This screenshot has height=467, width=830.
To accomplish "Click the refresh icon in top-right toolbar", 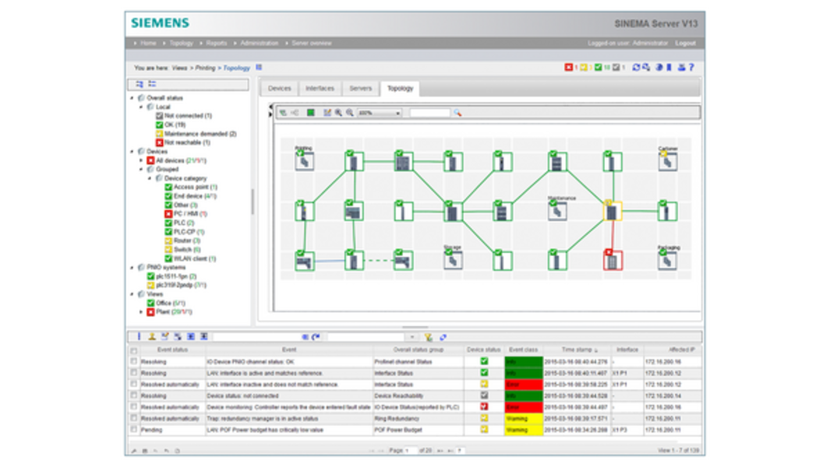I will [636, 67].
